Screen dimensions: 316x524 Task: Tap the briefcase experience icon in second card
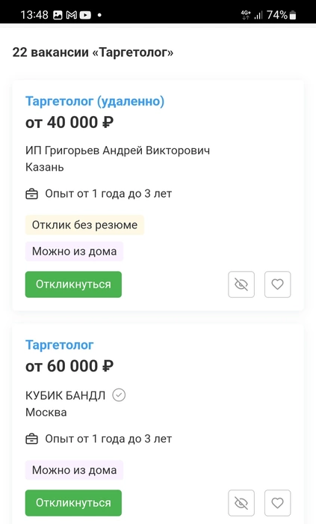click(31, 439)
